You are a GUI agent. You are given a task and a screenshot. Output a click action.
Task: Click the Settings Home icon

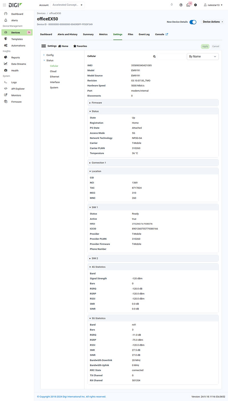click(x=60, y=46)
